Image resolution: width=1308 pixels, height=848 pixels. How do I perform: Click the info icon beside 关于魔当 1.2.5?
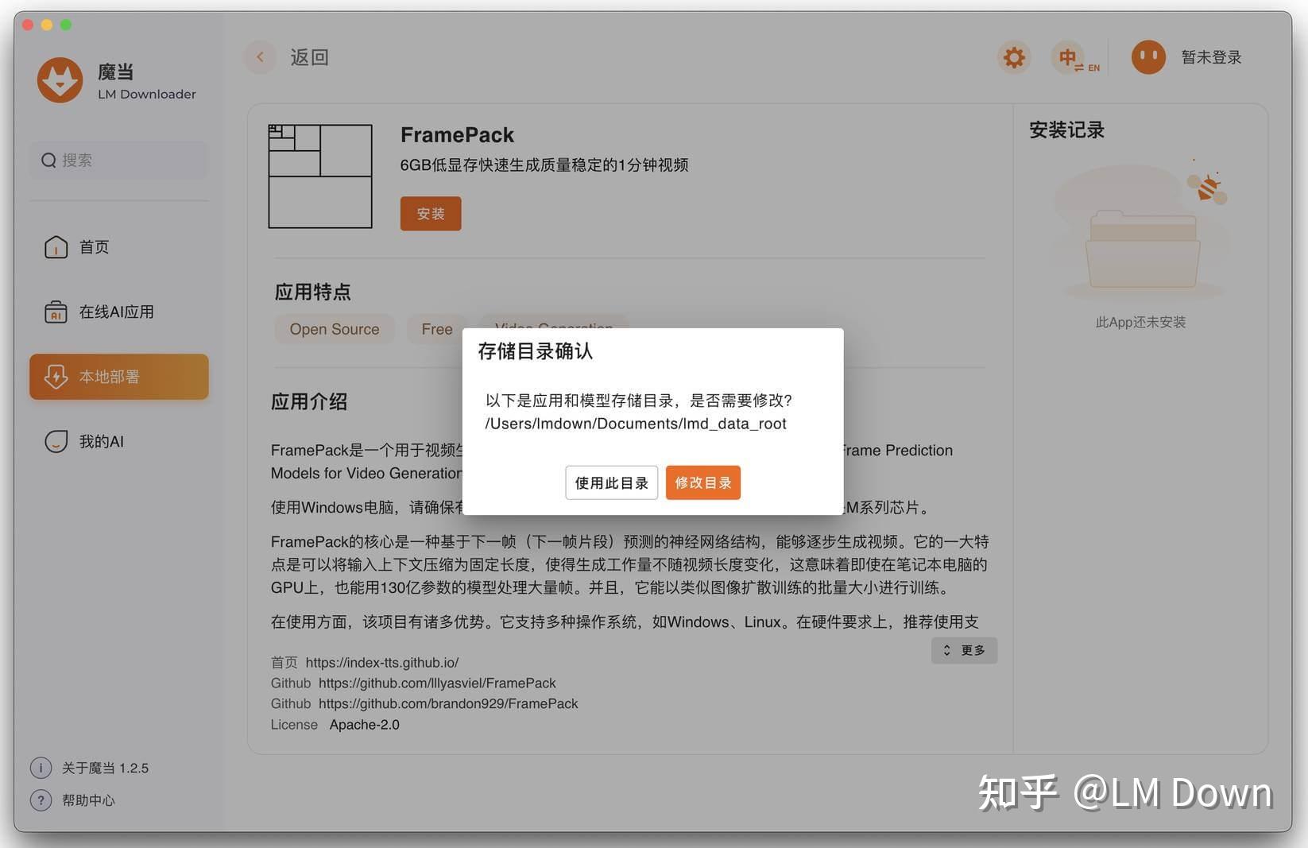[41, 768]
